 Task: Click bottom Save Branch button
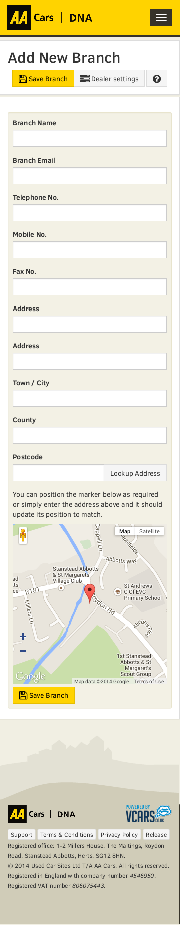click(x=44, y=695)
